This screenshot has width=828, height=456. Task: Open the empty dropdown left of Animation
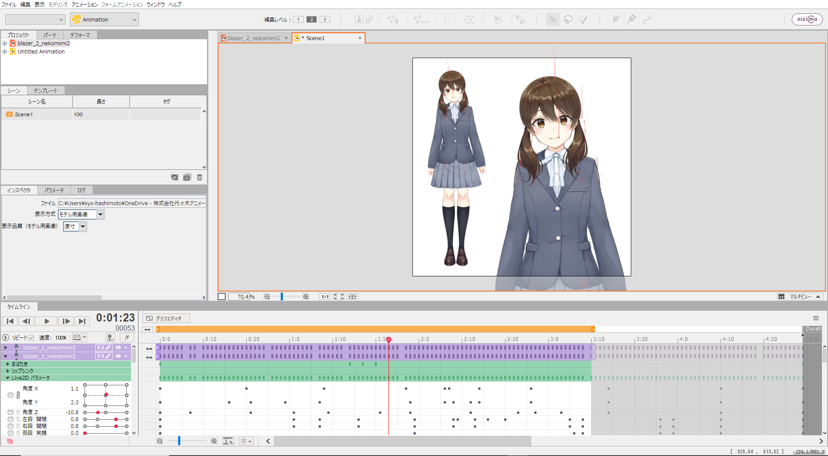click(35, 19)
